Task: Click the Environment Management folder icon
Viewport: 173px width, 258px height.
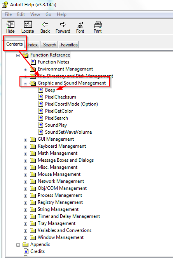Action: coord(33,69)
